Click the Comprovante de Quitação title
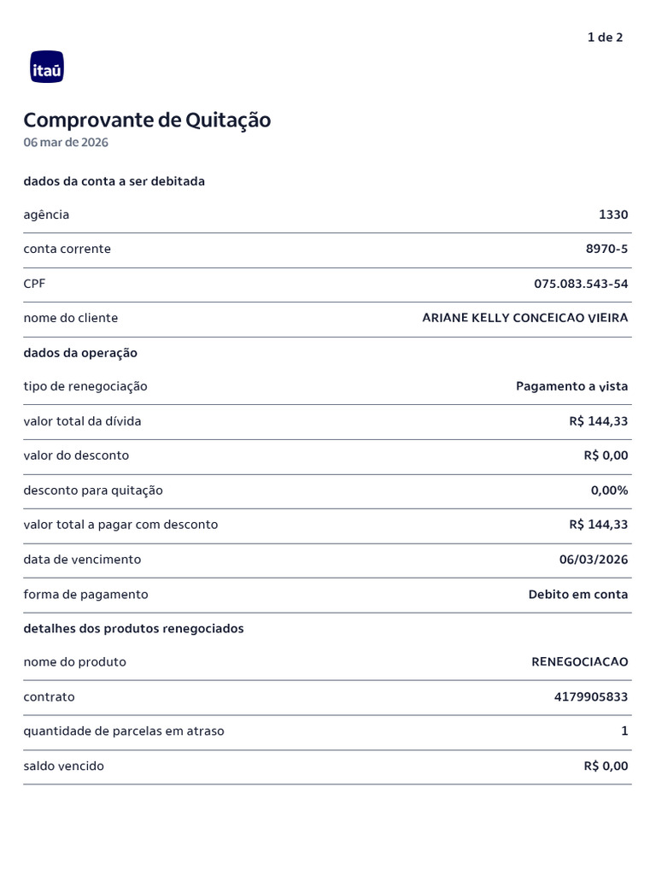Viewport: 656px width, 875px height. tap(147, 120)
